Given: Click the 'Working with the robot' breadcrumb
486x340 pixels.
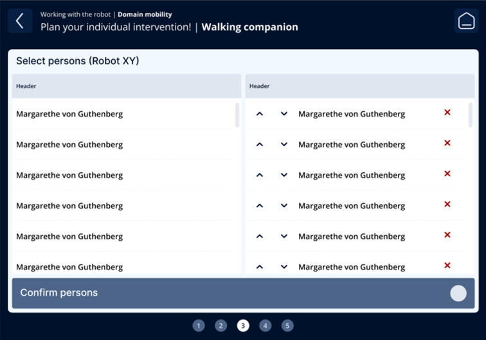Looking at the screenshot, I should click(x=75, y=15).
